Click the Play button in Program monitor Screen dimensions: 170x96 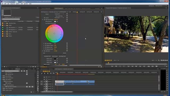click(x=136, y=66)
